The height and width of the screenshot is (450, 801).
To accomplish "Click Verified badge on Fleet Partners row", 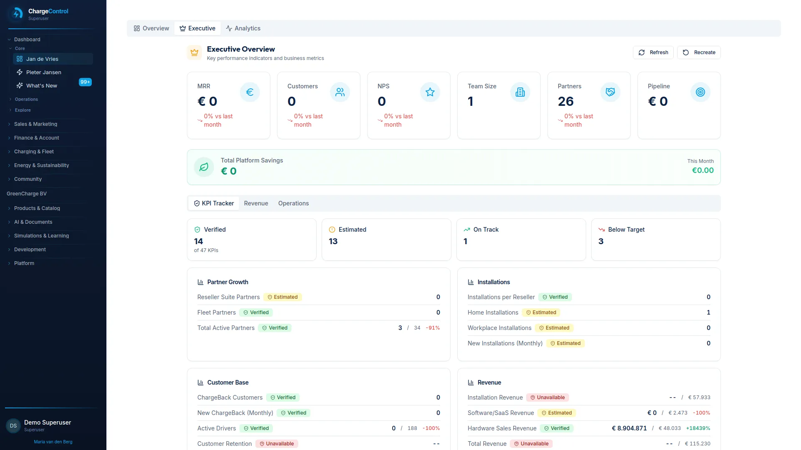I will (256, 312).
